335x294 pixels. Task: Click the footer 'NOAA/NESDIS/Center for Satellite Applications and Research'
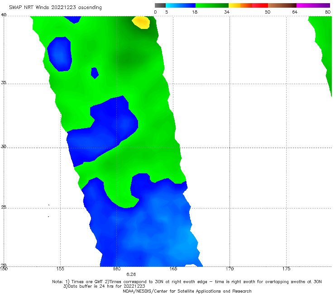click(187, 291)
